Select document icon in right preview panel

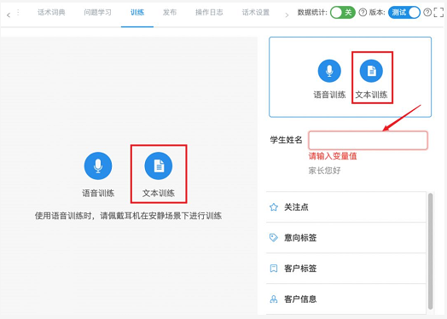371,71
